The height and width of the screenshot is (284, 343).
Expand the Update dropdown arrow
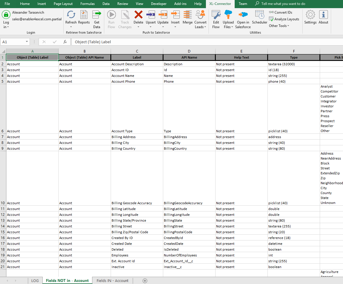(x=163, y=27)
